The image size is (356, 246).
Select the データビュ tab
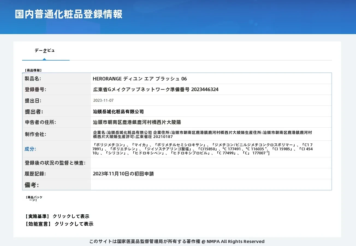tap(44, 50)
